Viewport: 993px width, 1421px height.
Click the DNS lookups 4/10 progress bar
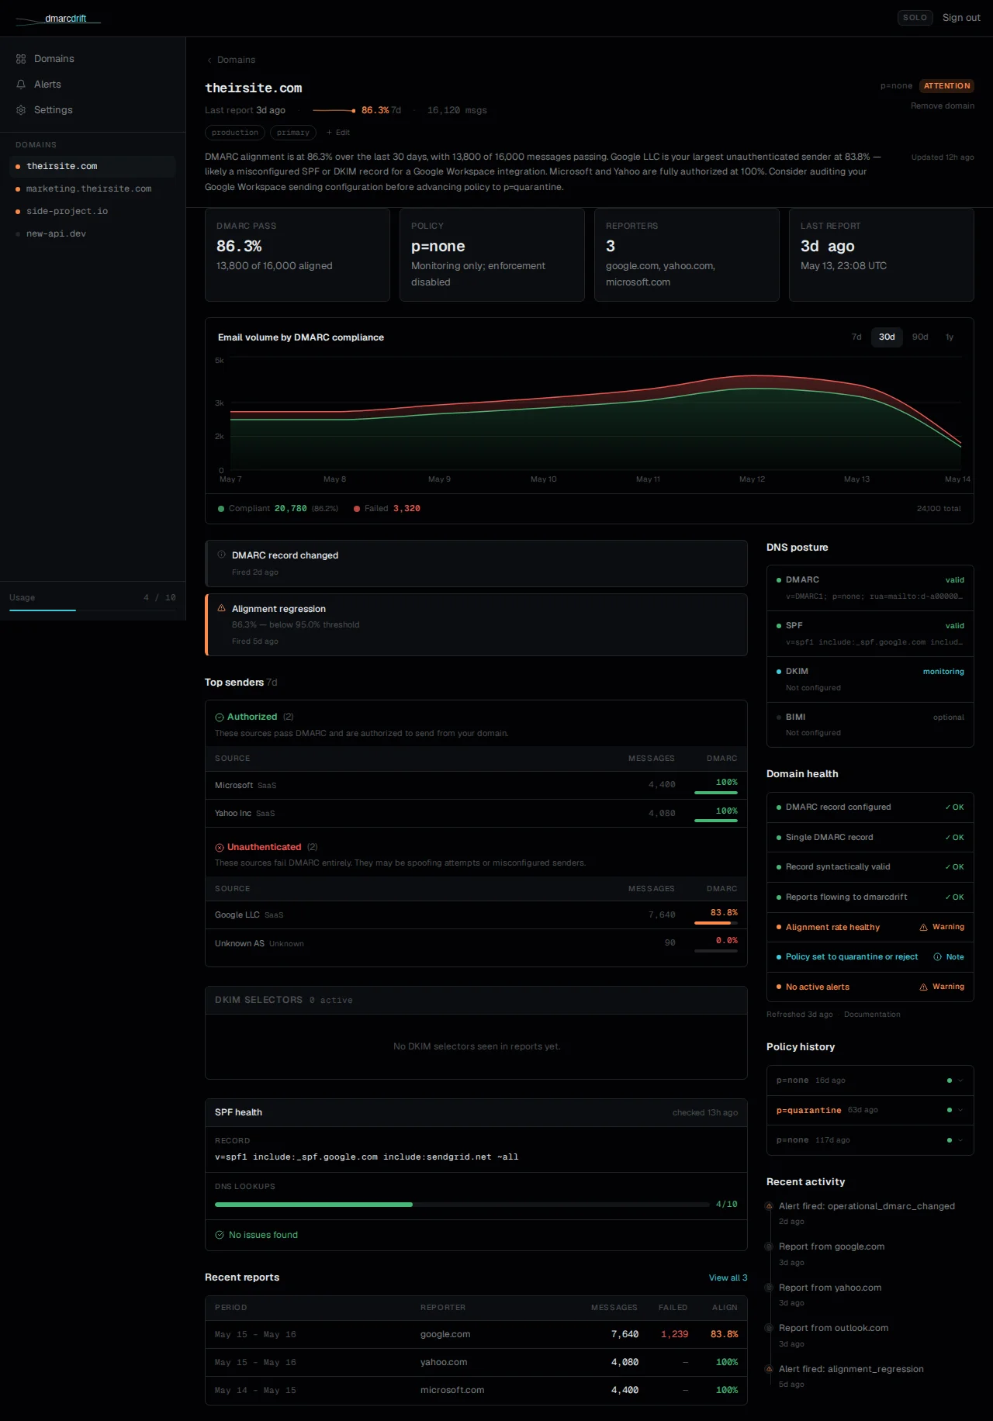(x=462, y=1205)
